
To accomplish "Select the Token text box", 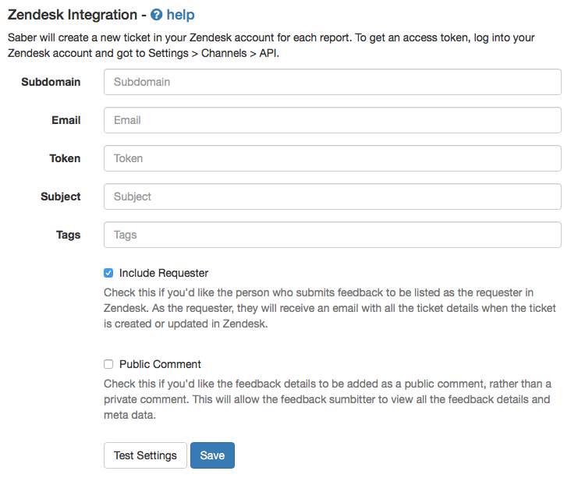I will click(332, 158).
